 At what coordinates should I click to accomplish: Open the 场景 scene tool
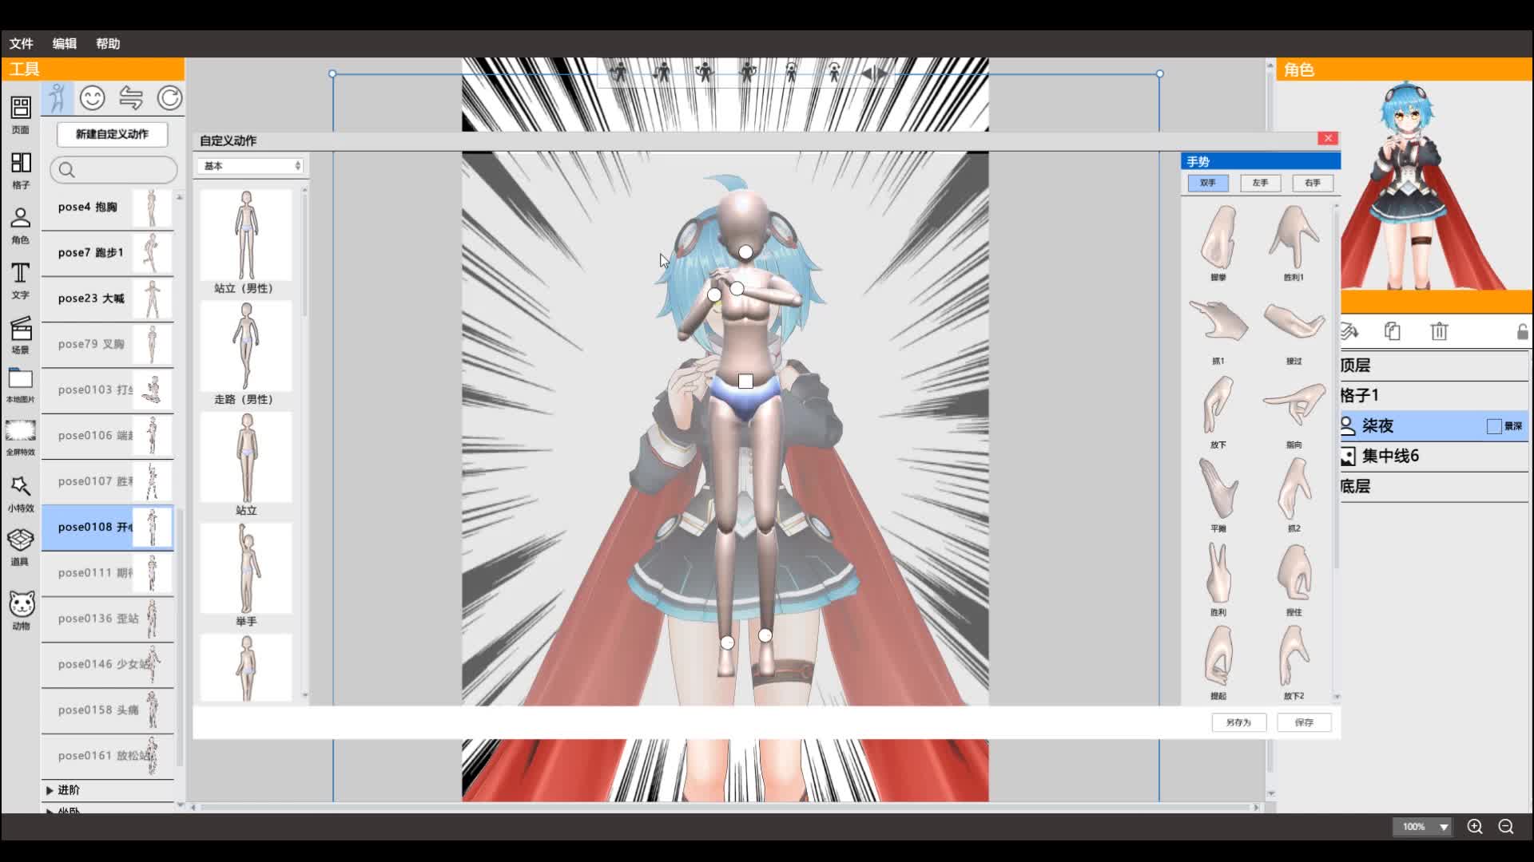(x=21, y=329)
